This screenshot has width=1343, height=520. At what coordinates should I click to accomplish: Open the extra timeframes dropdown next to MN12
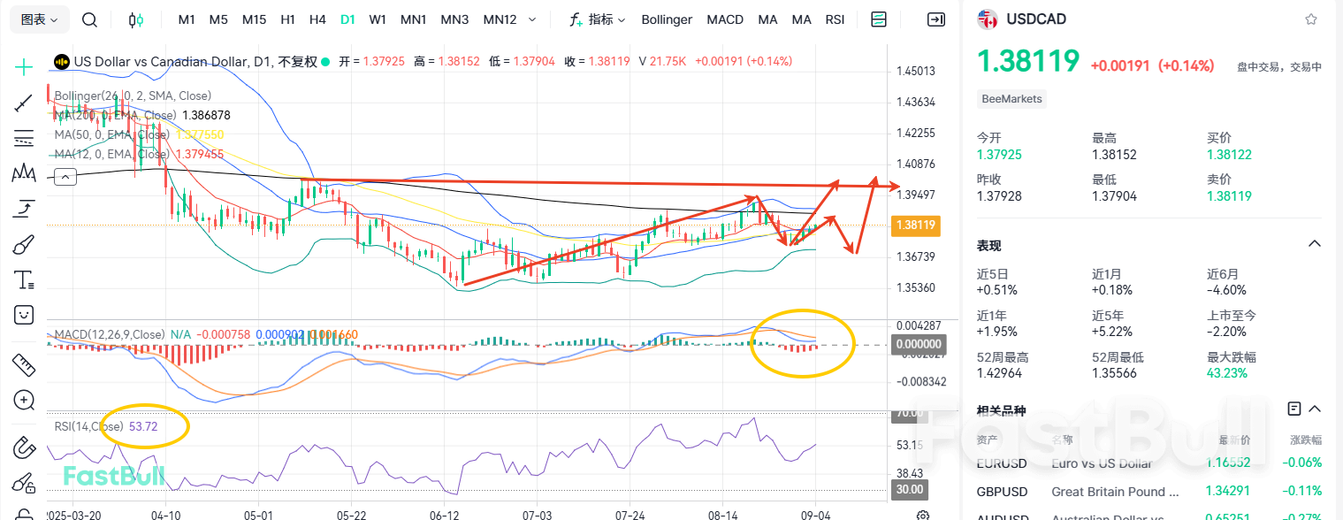tap(531, 19)
